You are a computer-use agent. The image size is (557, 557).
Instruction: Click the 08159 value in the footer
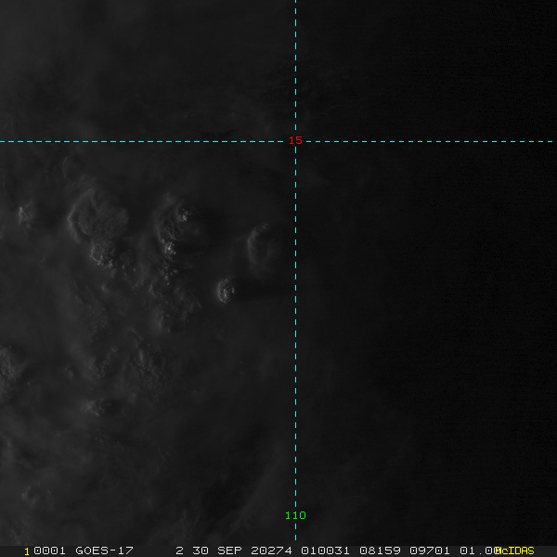380,551
